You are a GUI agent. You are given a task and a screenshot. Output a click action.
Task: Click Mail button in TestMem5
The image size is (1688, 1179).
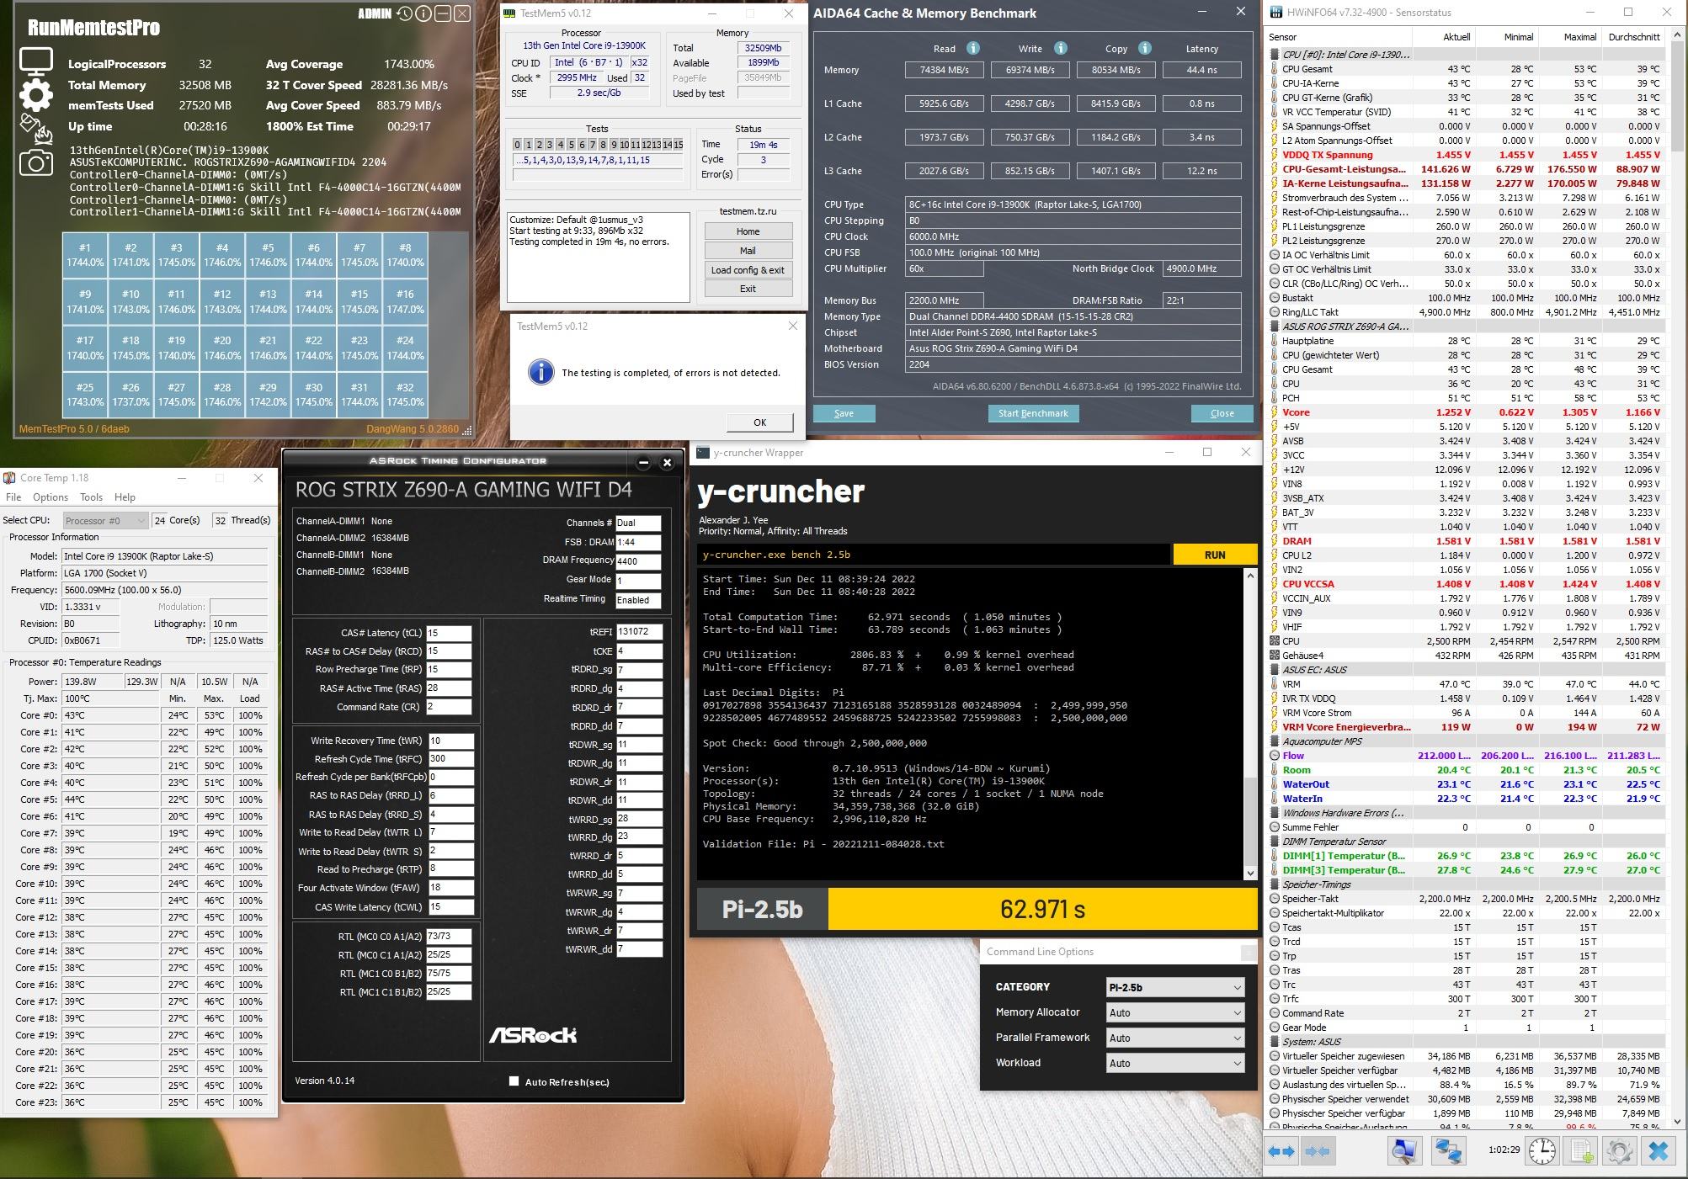coord(748,251)
